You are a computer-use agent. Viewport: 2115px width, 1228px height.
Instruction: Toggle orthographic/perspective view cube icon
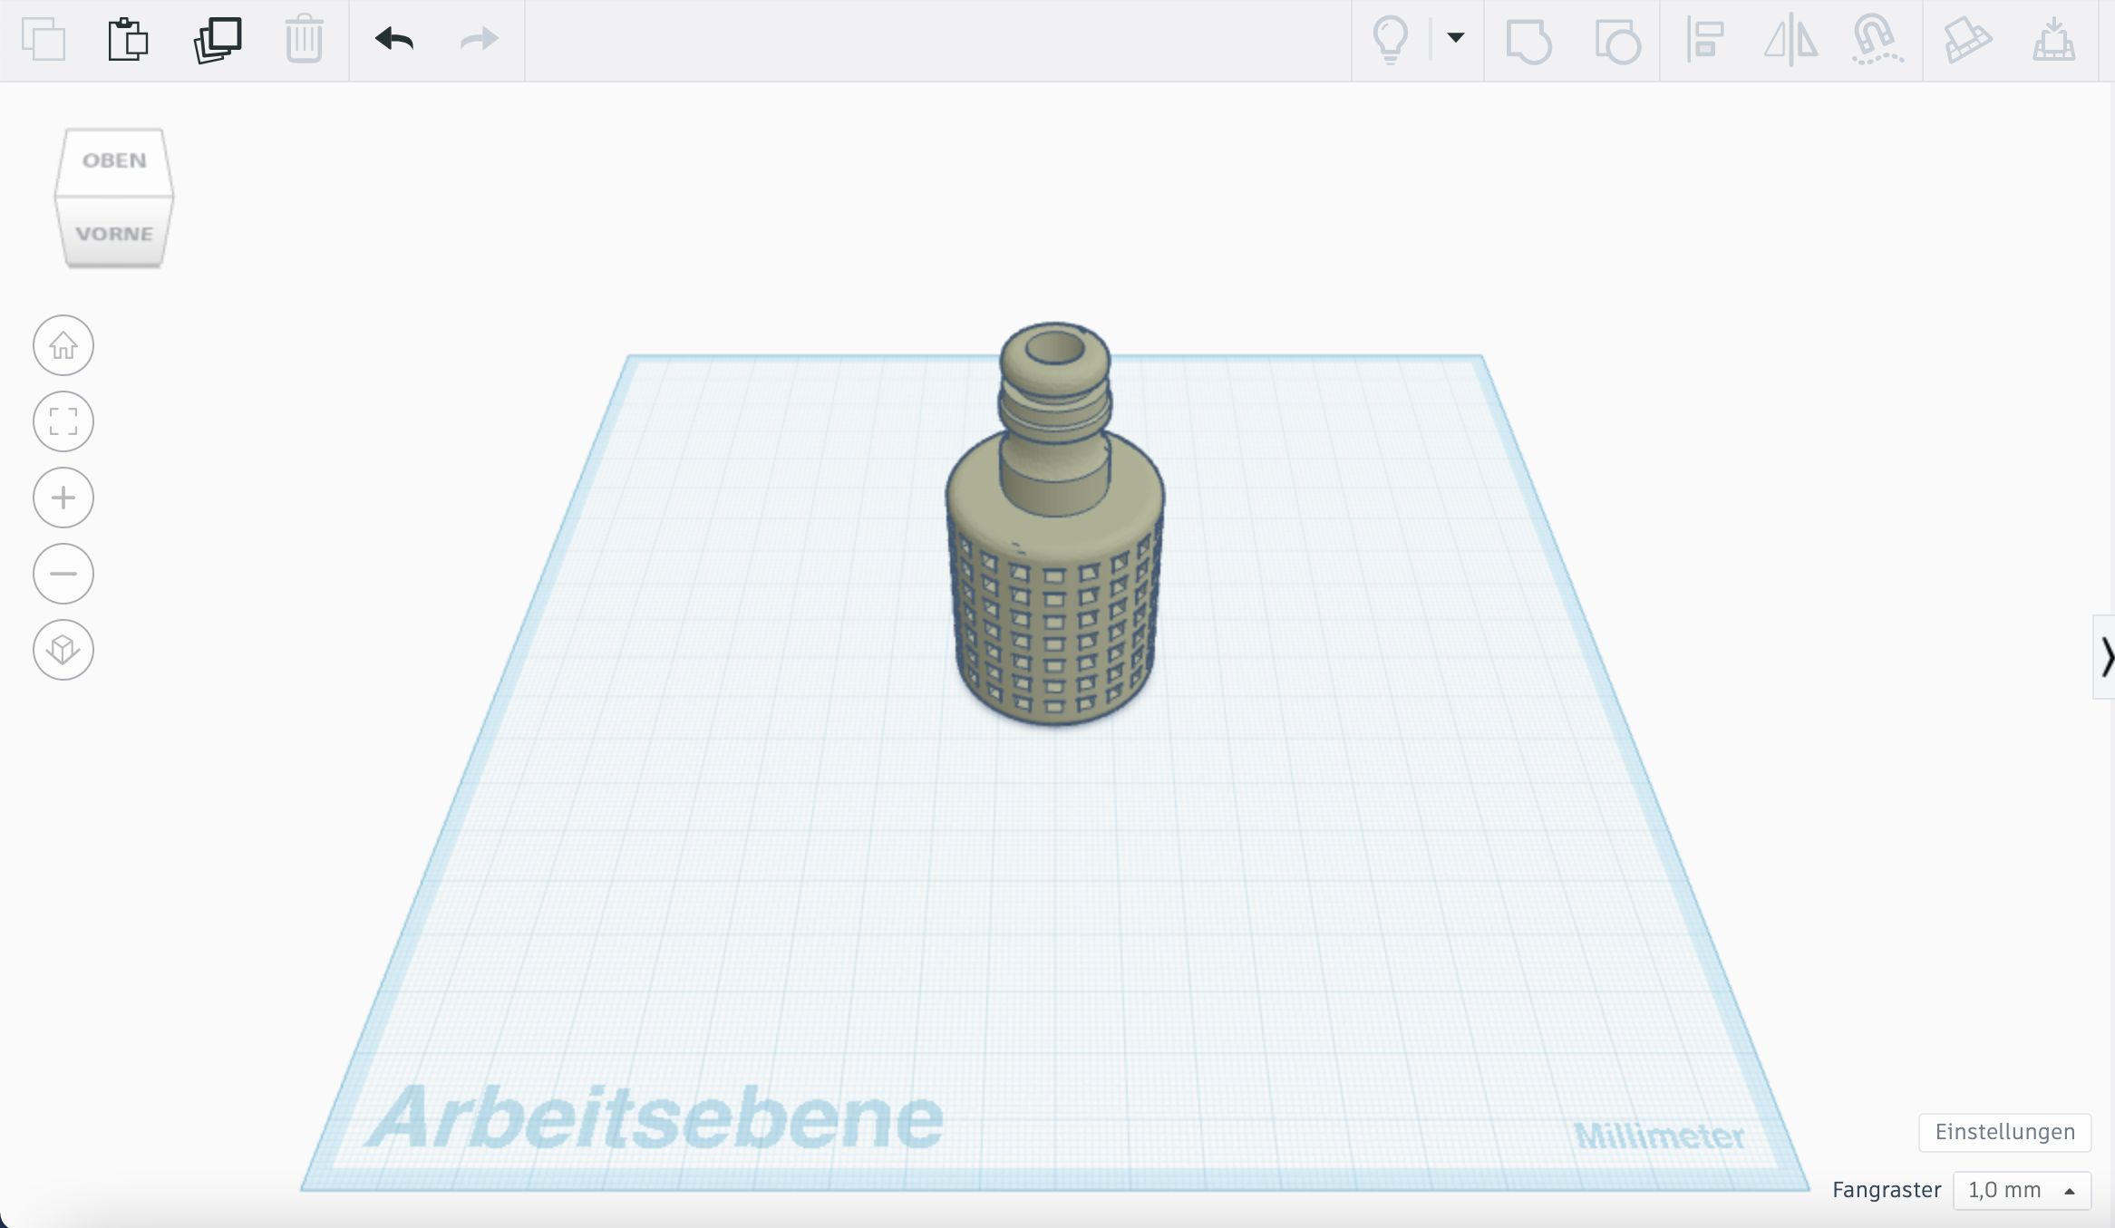(x=63, y=650)
